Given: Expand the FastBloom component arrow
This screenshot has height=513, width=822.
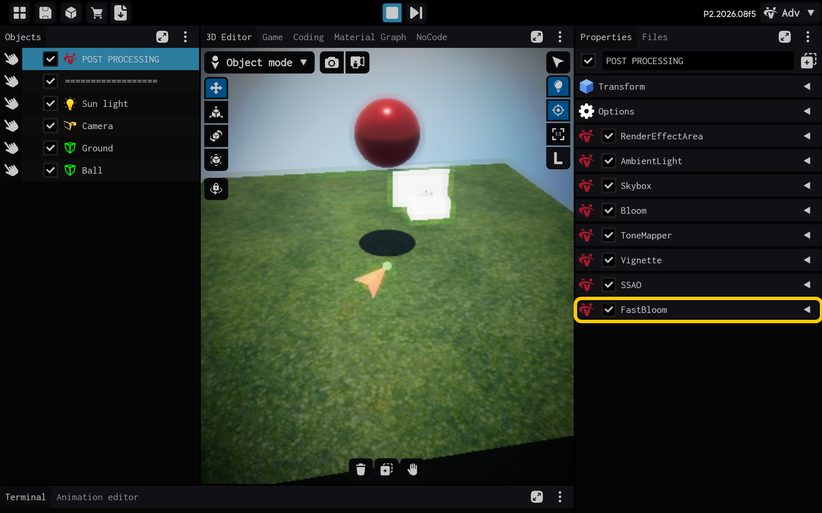Looking at the screenshot, I should tap(807, 310).
